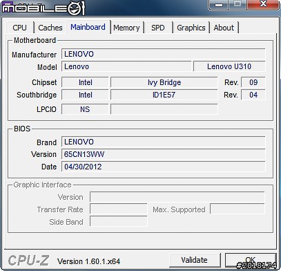Click the Side Band field
This screenshot has height=271, width=281.
coord(119,221)
